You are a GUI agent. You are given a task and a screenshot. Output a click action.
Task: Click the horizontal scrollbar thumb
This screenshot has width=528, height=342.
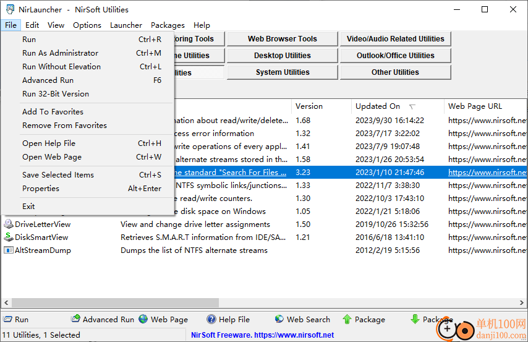click(x=115, y=302)
